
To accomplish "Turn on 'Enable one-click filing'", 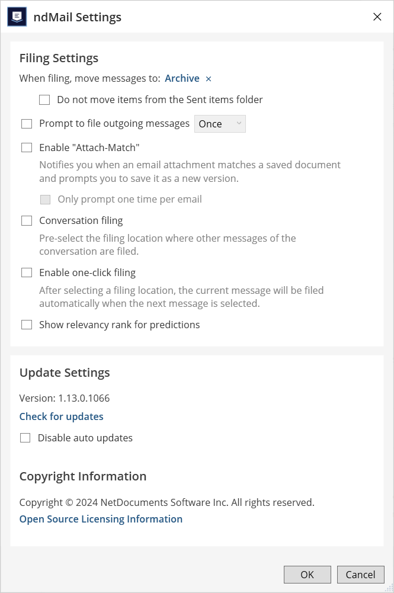I will [x=27, y=273].
